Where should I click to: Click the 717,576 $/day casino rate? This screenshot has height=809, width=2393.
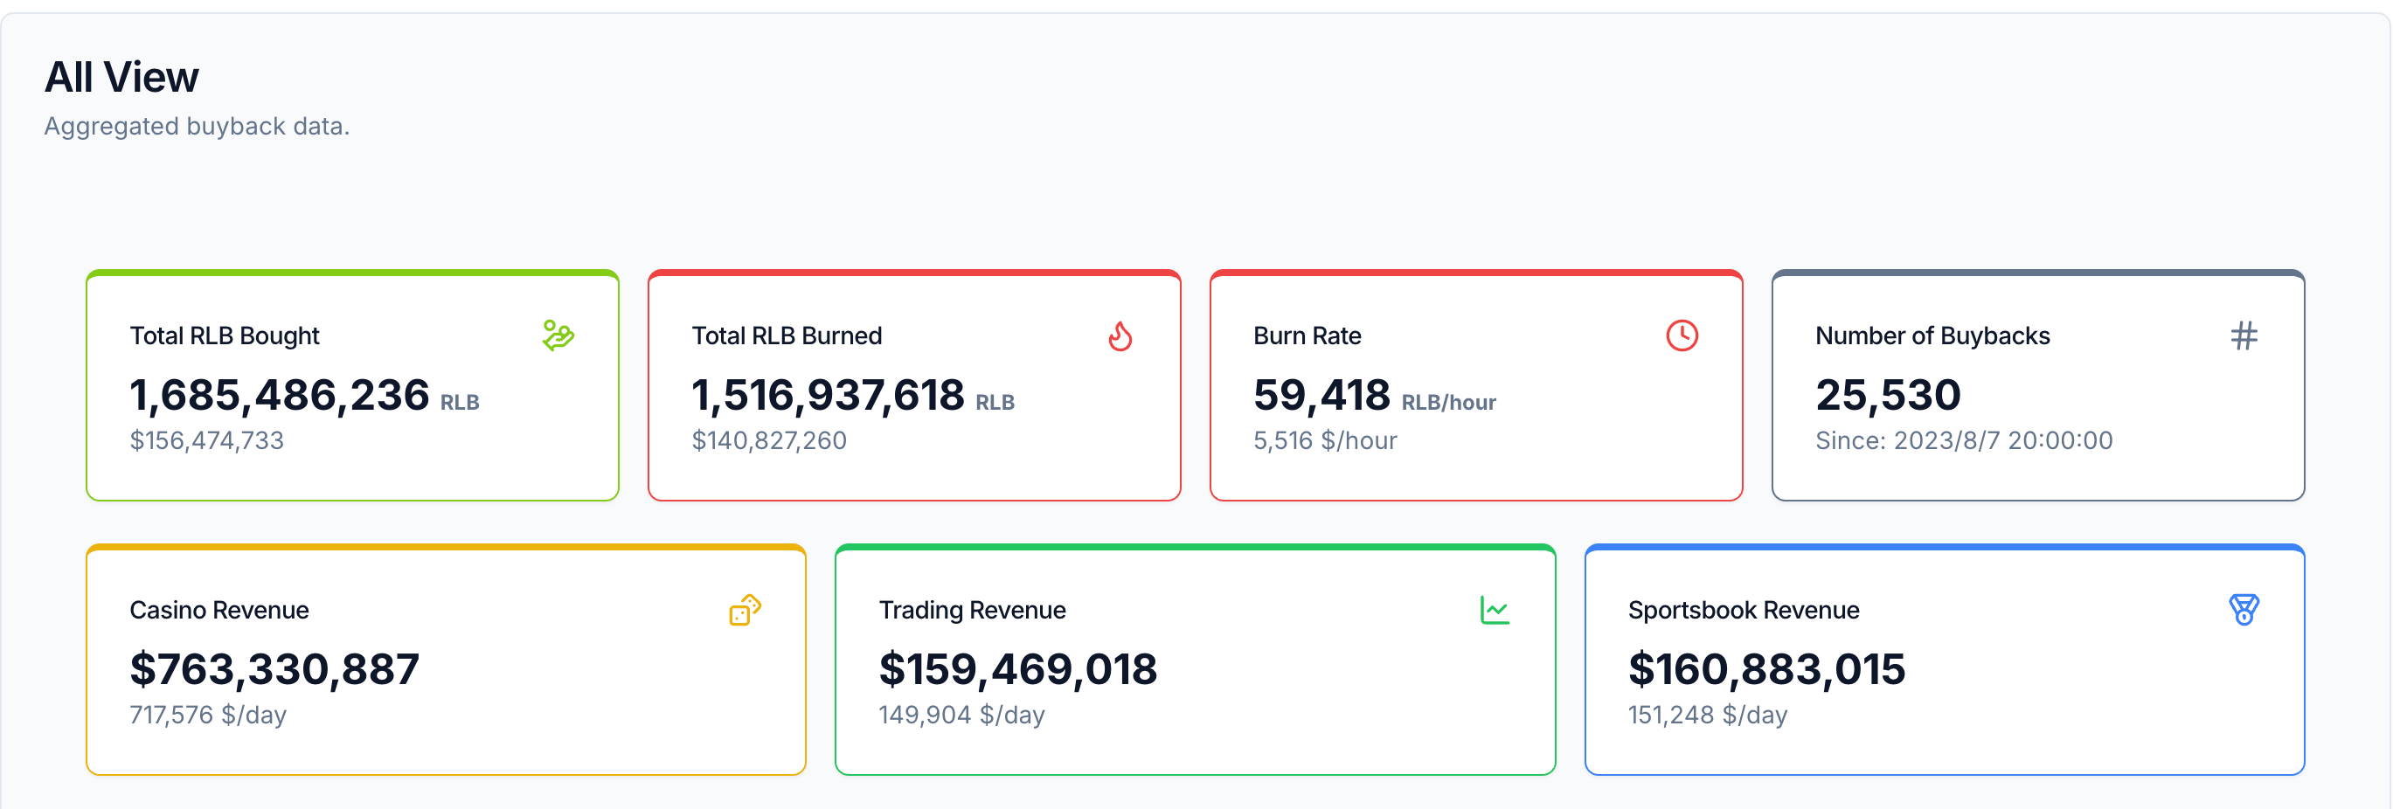(208, 716)
